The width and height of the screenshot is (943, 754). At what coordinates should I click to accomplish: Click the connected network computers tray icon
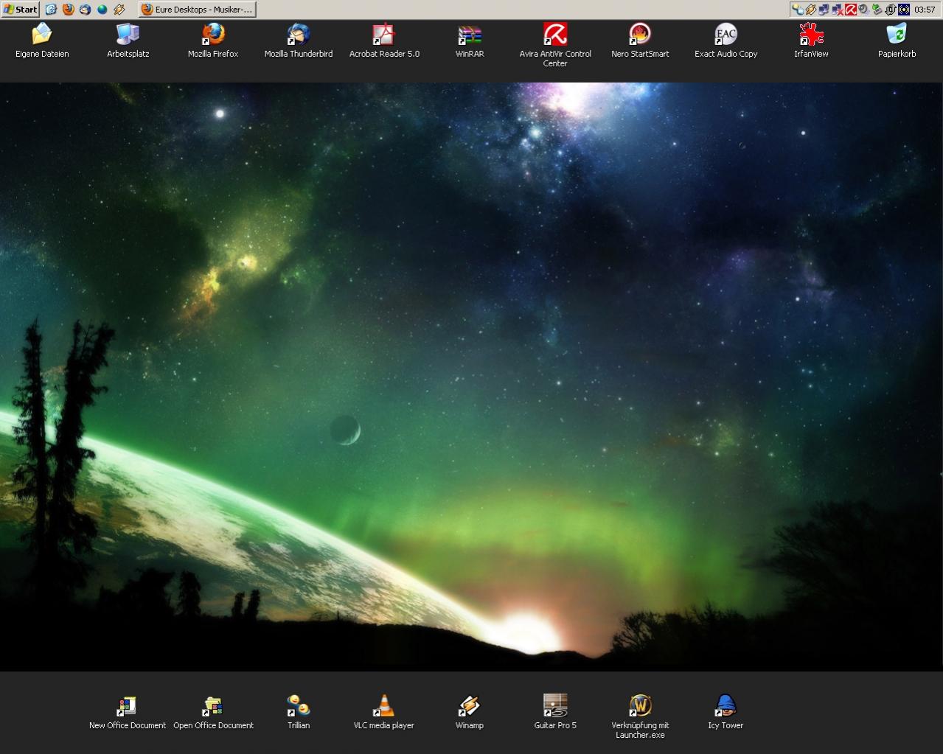(824, 10)
